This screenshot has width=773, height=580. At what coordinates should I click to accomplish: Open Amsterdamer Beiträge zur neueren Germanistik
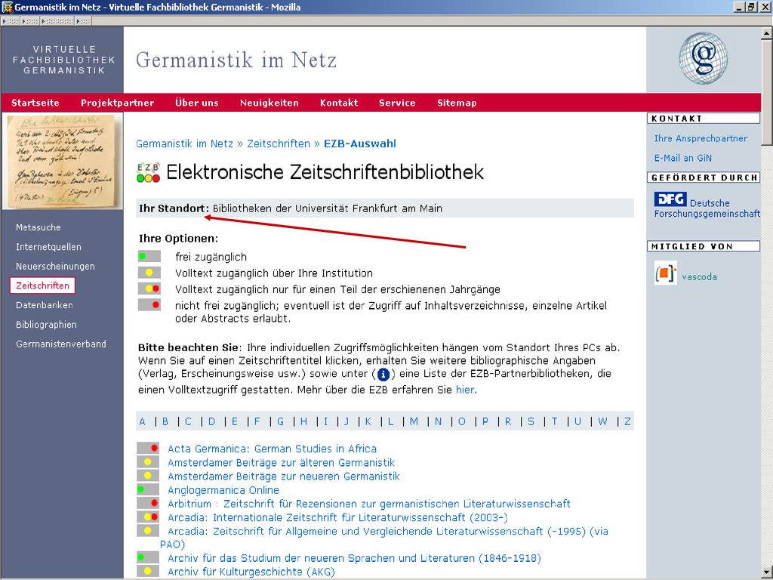coord(284,477)
